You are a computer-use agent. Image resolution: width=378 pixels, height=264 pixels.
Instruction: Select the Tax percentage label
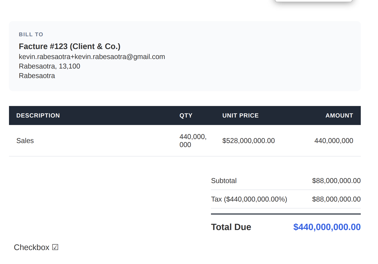click(249, 199)
